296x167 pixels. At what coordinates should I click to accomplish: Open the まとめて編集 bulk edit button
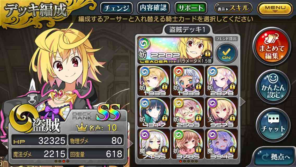click(x=272, y=46)
